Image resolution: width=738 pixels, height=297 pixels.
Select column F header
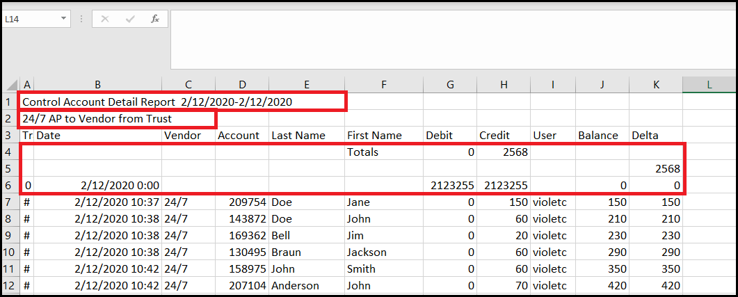click(383, 84)
